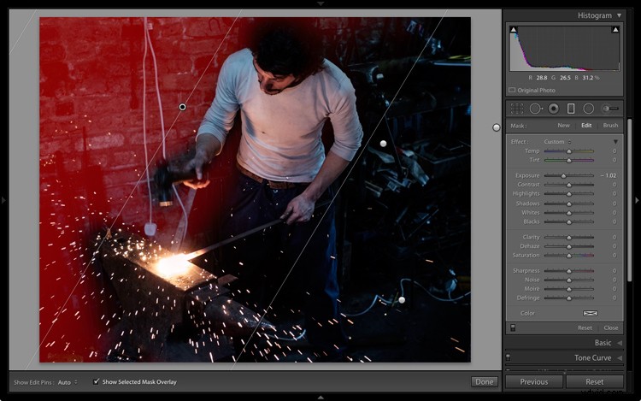Screen dimensions: 641x401
Task: Select the Radial Filter tool
Action: tap(588, 109)
